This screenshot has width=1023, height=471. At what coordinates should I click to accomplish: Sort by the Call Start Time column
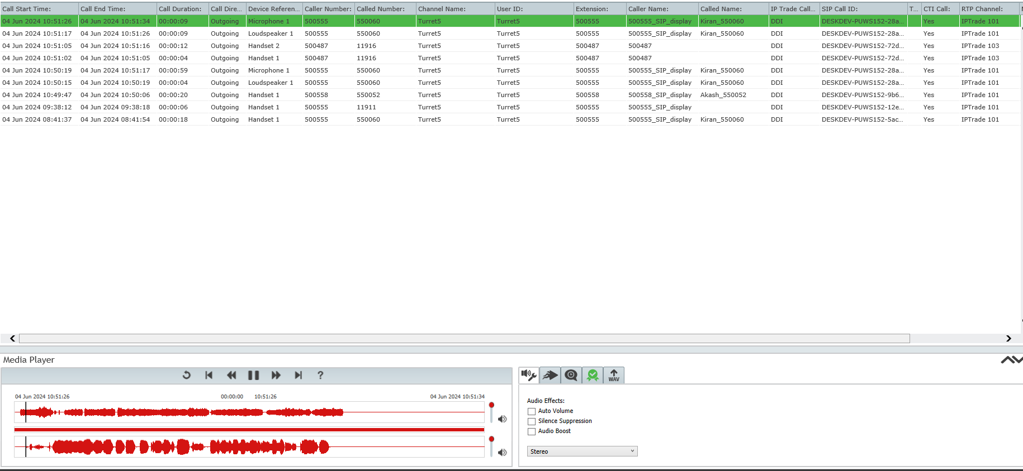39,9
